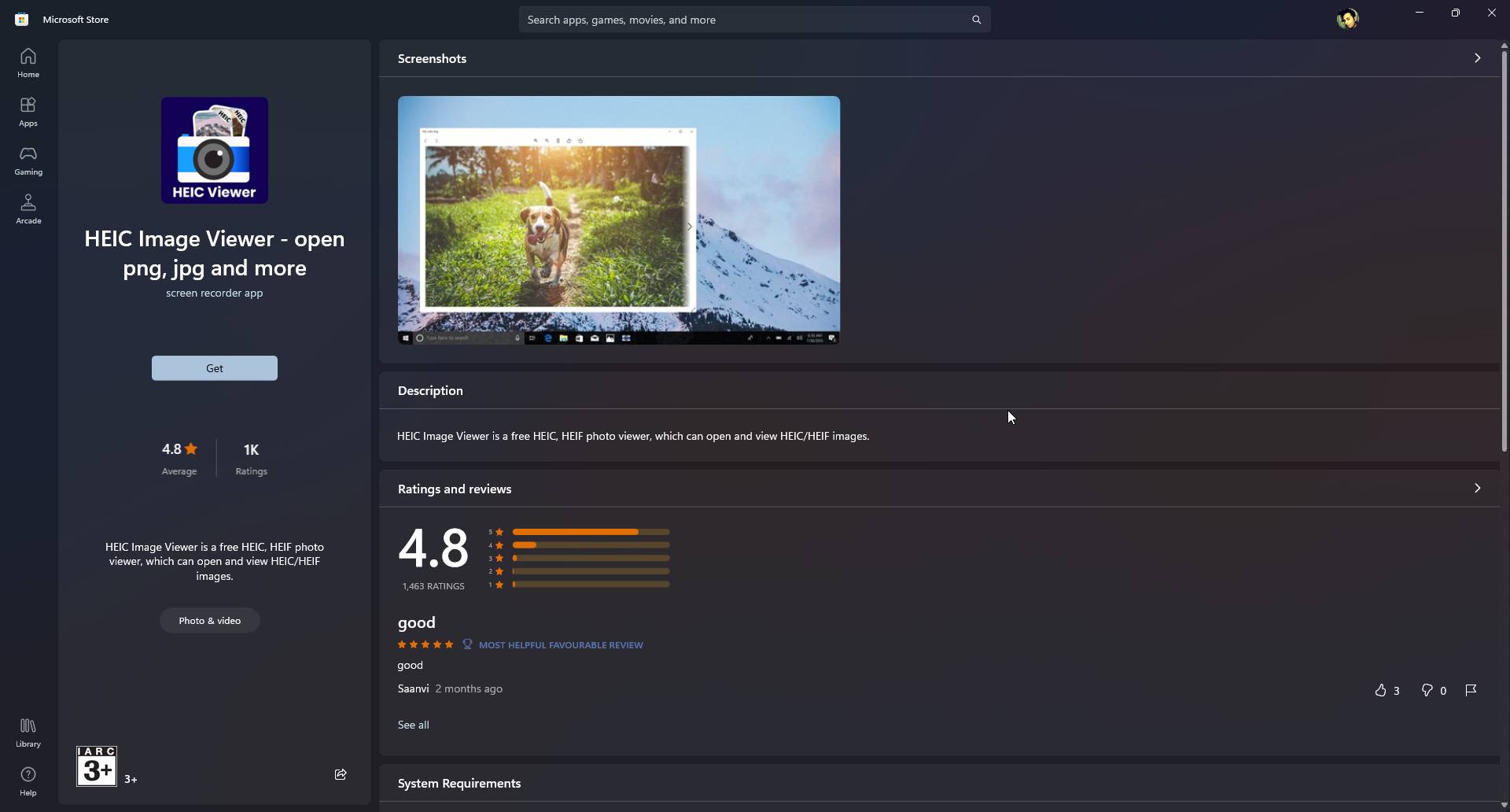Open the Apps section in sidebar
The width and height of the screenshot is (1510, 812).
point(28,112)
